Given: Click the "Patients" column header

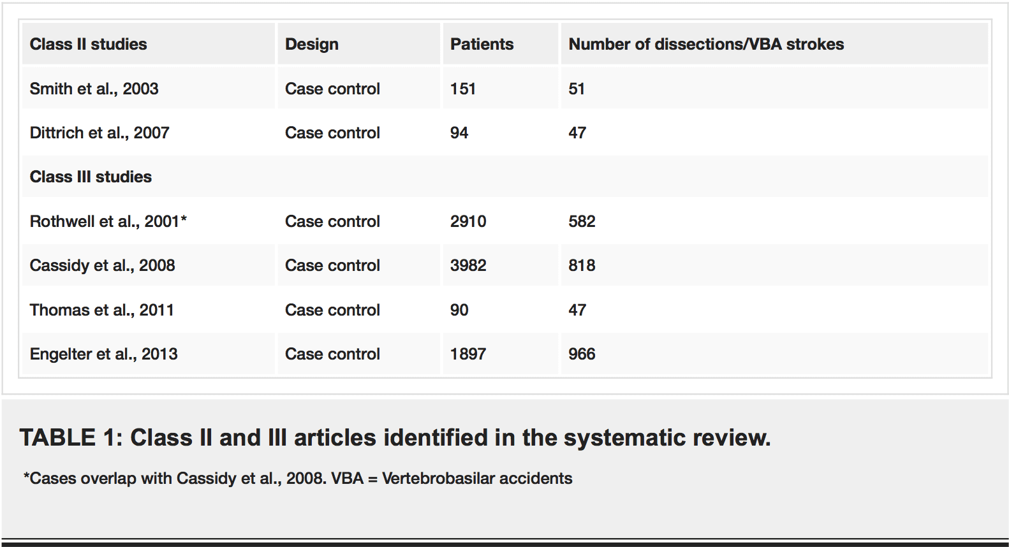Looking at the screenshot, I should [482, 44].
